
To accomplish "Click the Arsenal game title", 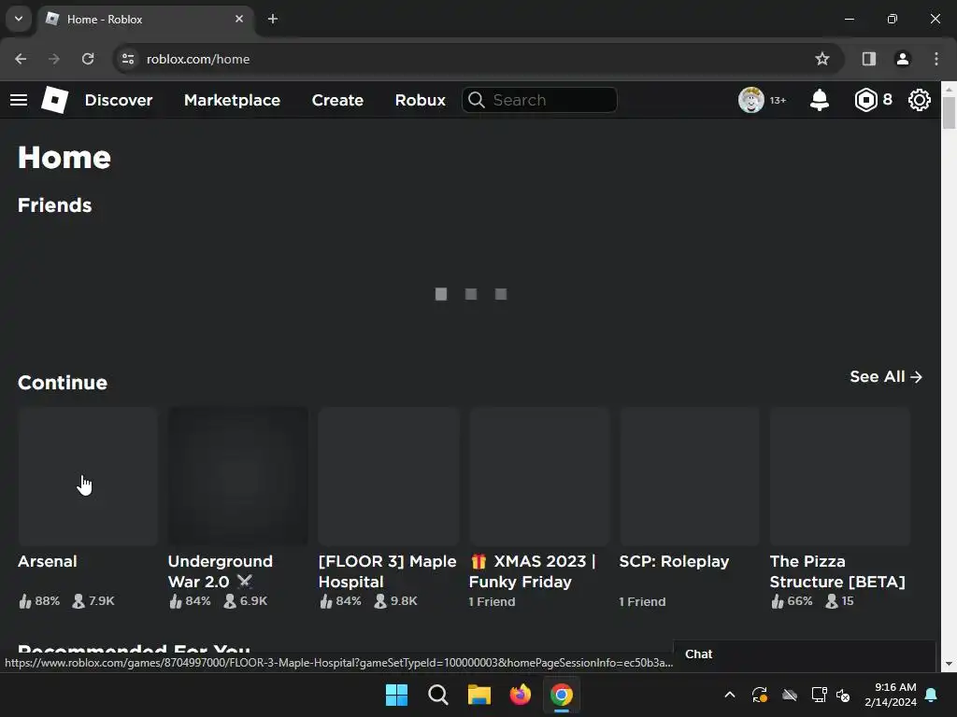I will (48, 561).
